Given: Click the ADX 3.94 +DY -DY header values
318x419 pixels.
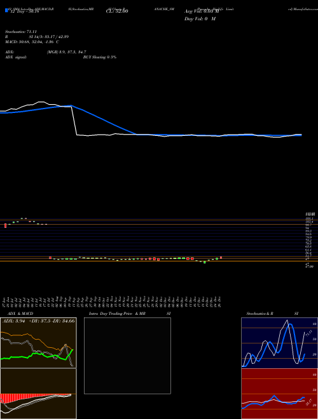Looking at the screenshot, I should (39, 321).
